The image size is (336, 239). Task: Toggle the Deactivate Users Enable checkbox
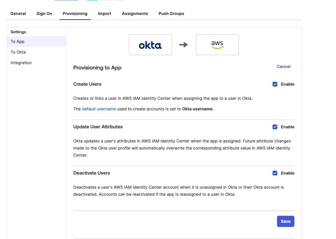(275, 173)
